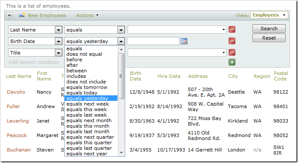Select 'after' operator option
The image size is (298, 163).
pyautogui.click(x=91, y=65)
